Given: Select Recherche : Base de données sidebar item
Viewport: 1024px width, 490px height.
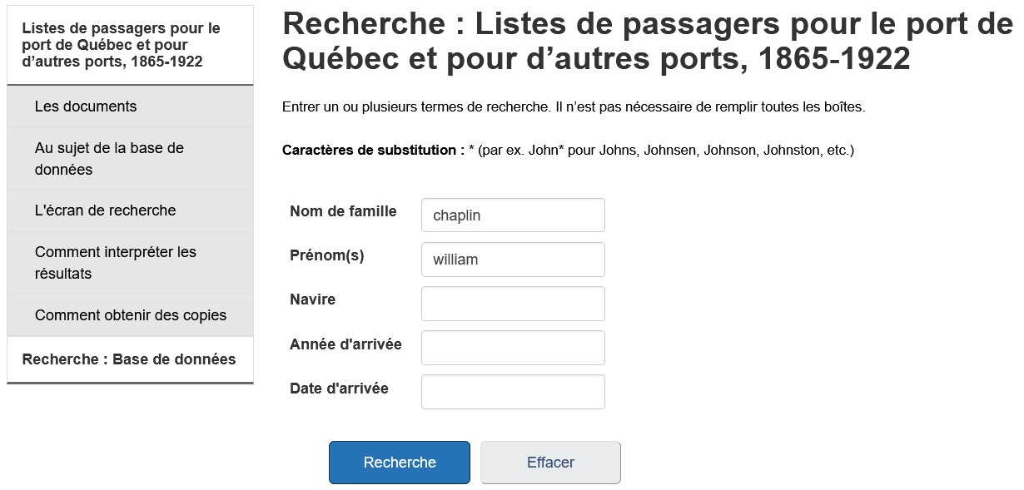Looking at the screenshot, I should click(129, 359).
